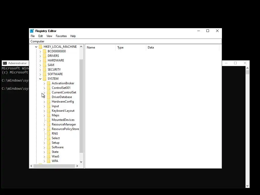Click the tree horizontal scroll left arrow
Screen dimensions: 260x195
(31, 166)
